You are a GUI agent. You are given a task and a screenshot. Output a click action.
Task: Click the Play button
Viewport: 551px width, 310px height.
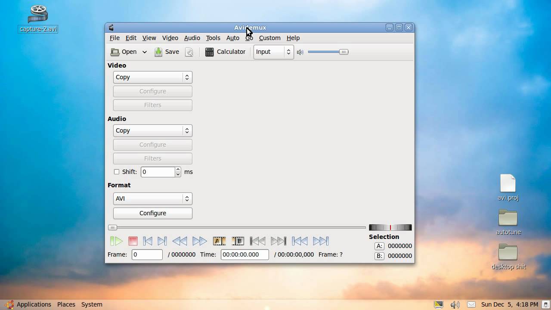pyautogui.click(x=116, y=241)
